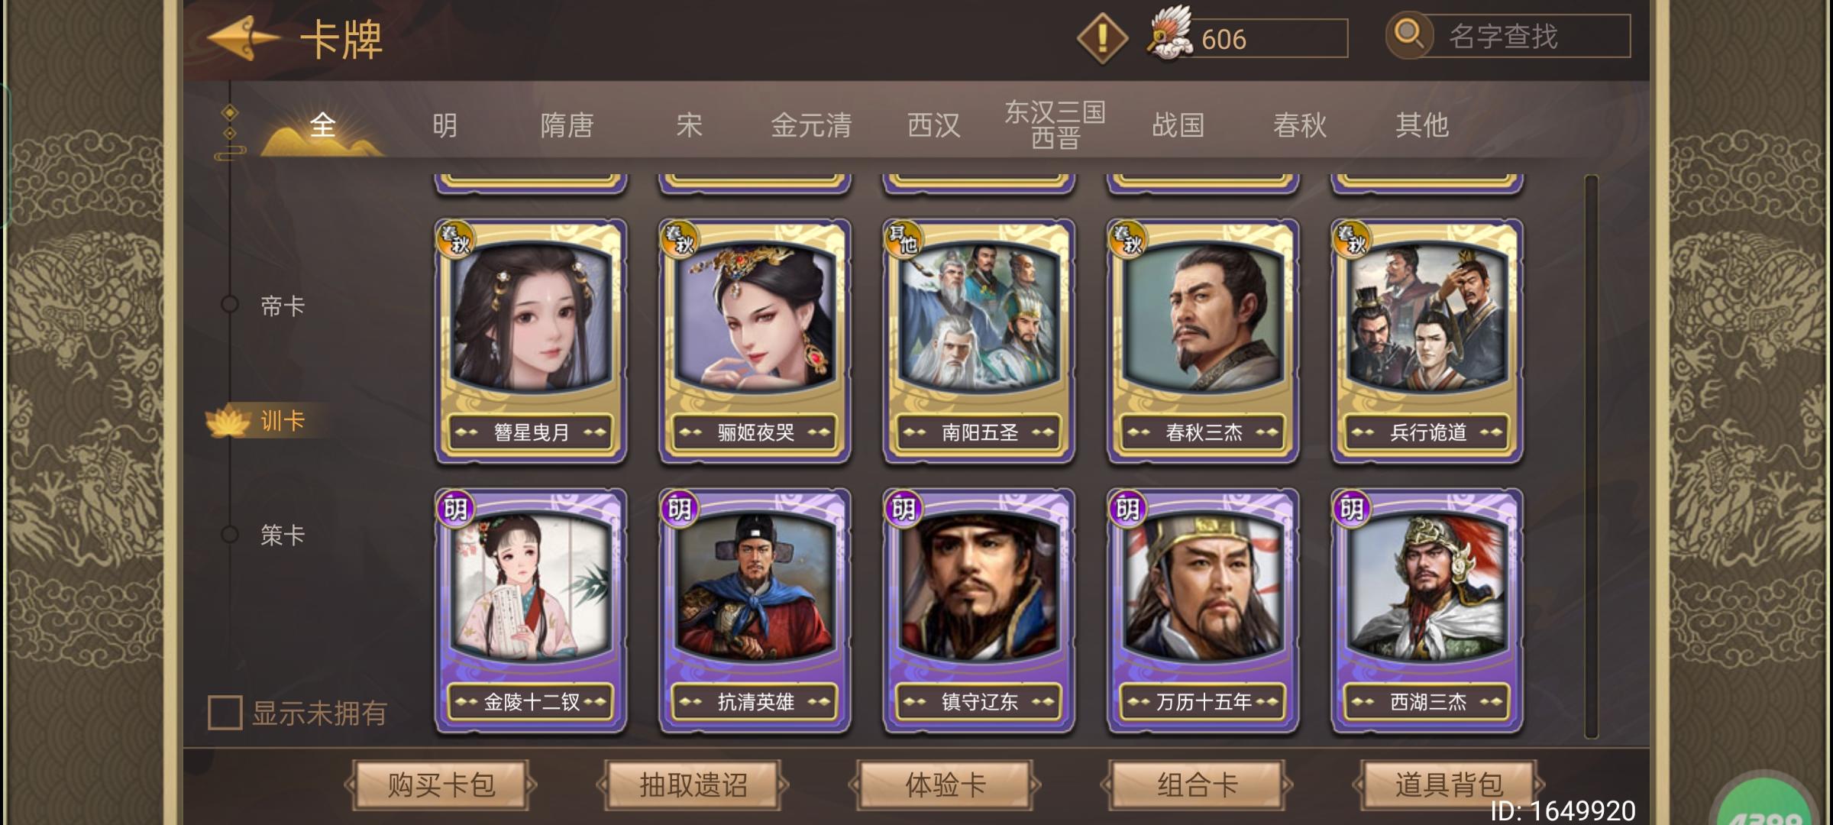1833x825 pixels.
Task: Toggle the 显示未拥有 checkbox
Action: point(225,712)
